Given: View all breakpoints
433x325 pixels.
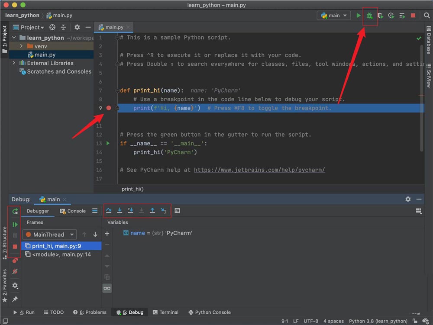Looking at the screenshot, I should coord(15,260).
